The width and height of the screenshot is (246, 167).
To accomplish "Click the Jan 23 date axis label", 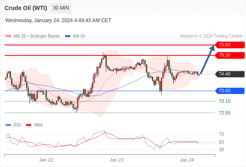I will (117, 160).
